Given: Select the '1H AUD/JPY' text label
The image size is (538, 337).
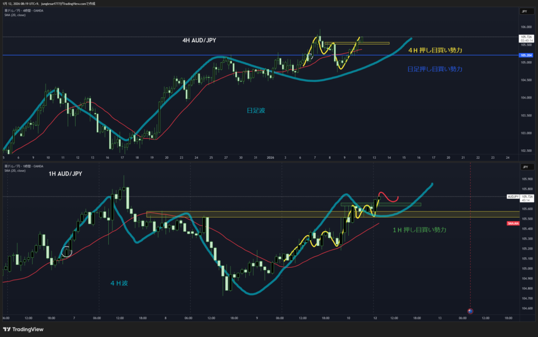Looking at the screenshot, I should click(61, 173).
